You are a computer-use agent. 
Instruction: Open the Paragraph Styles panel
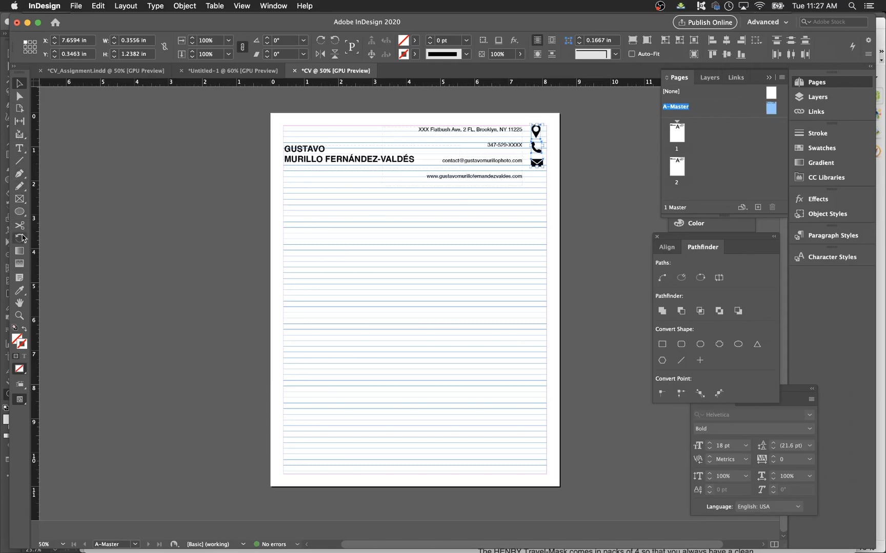pos(833,236)
